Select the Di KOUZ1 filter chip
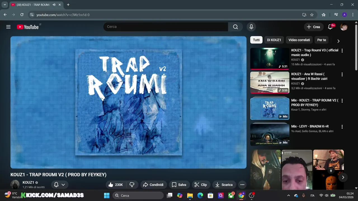Viewport: 358px width, 201px height. 274,40
